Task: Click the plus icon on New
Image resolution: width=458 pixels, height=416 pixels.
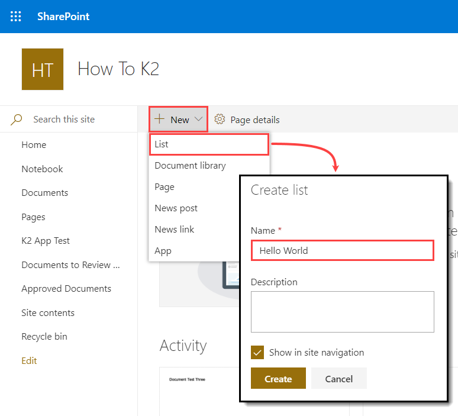Action: tap(159, 119)
